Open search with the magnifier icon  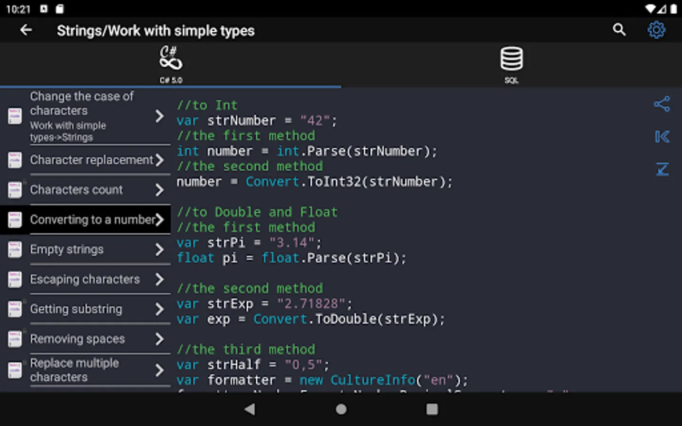(x=619, y=30)
